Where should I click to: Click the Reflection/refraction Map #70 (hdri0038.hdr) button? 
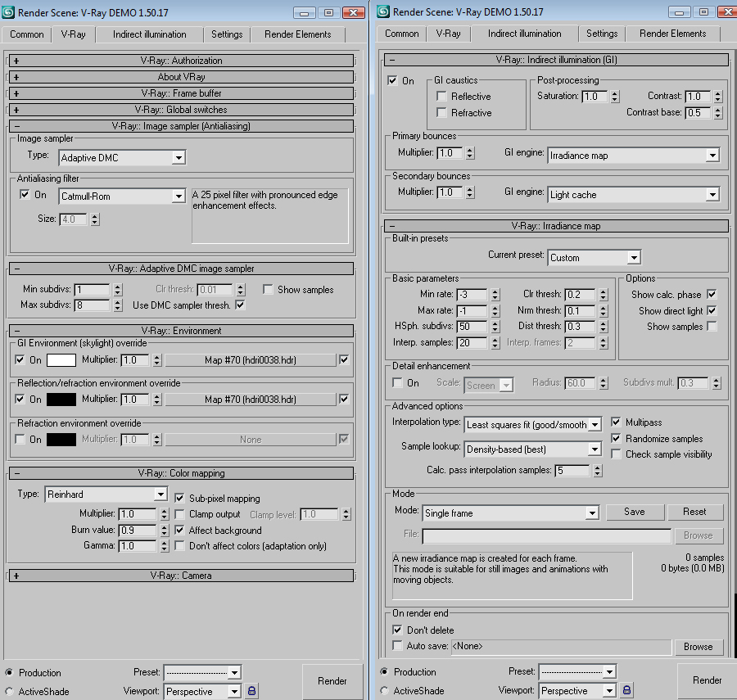click(251, 400)
